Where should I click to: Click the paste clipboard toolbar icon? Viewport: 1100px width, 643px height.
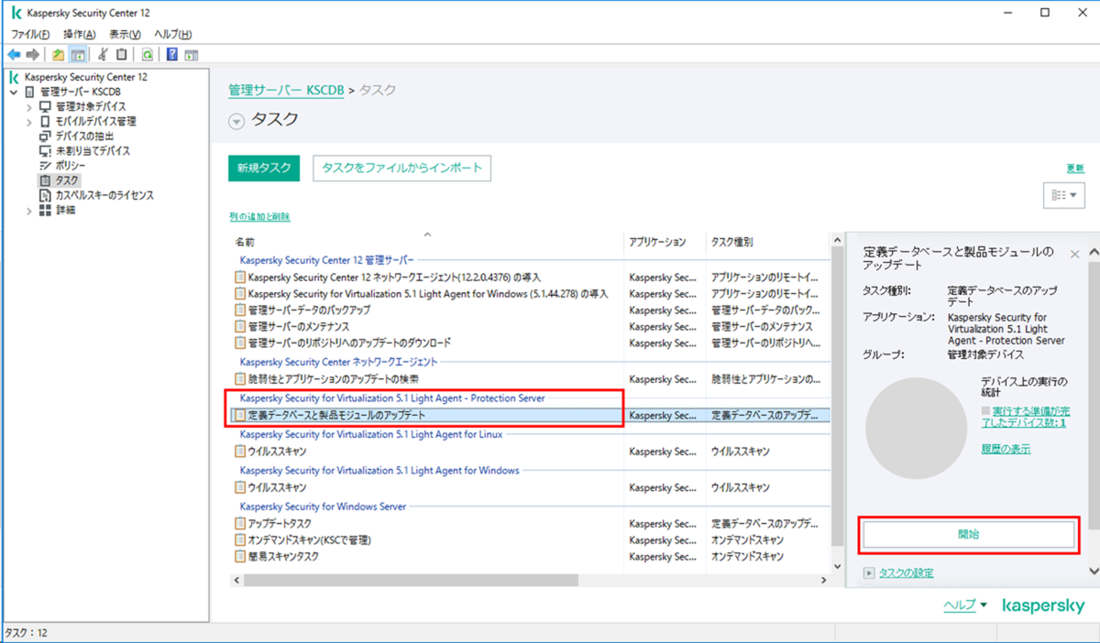click(x=120, y=54)
